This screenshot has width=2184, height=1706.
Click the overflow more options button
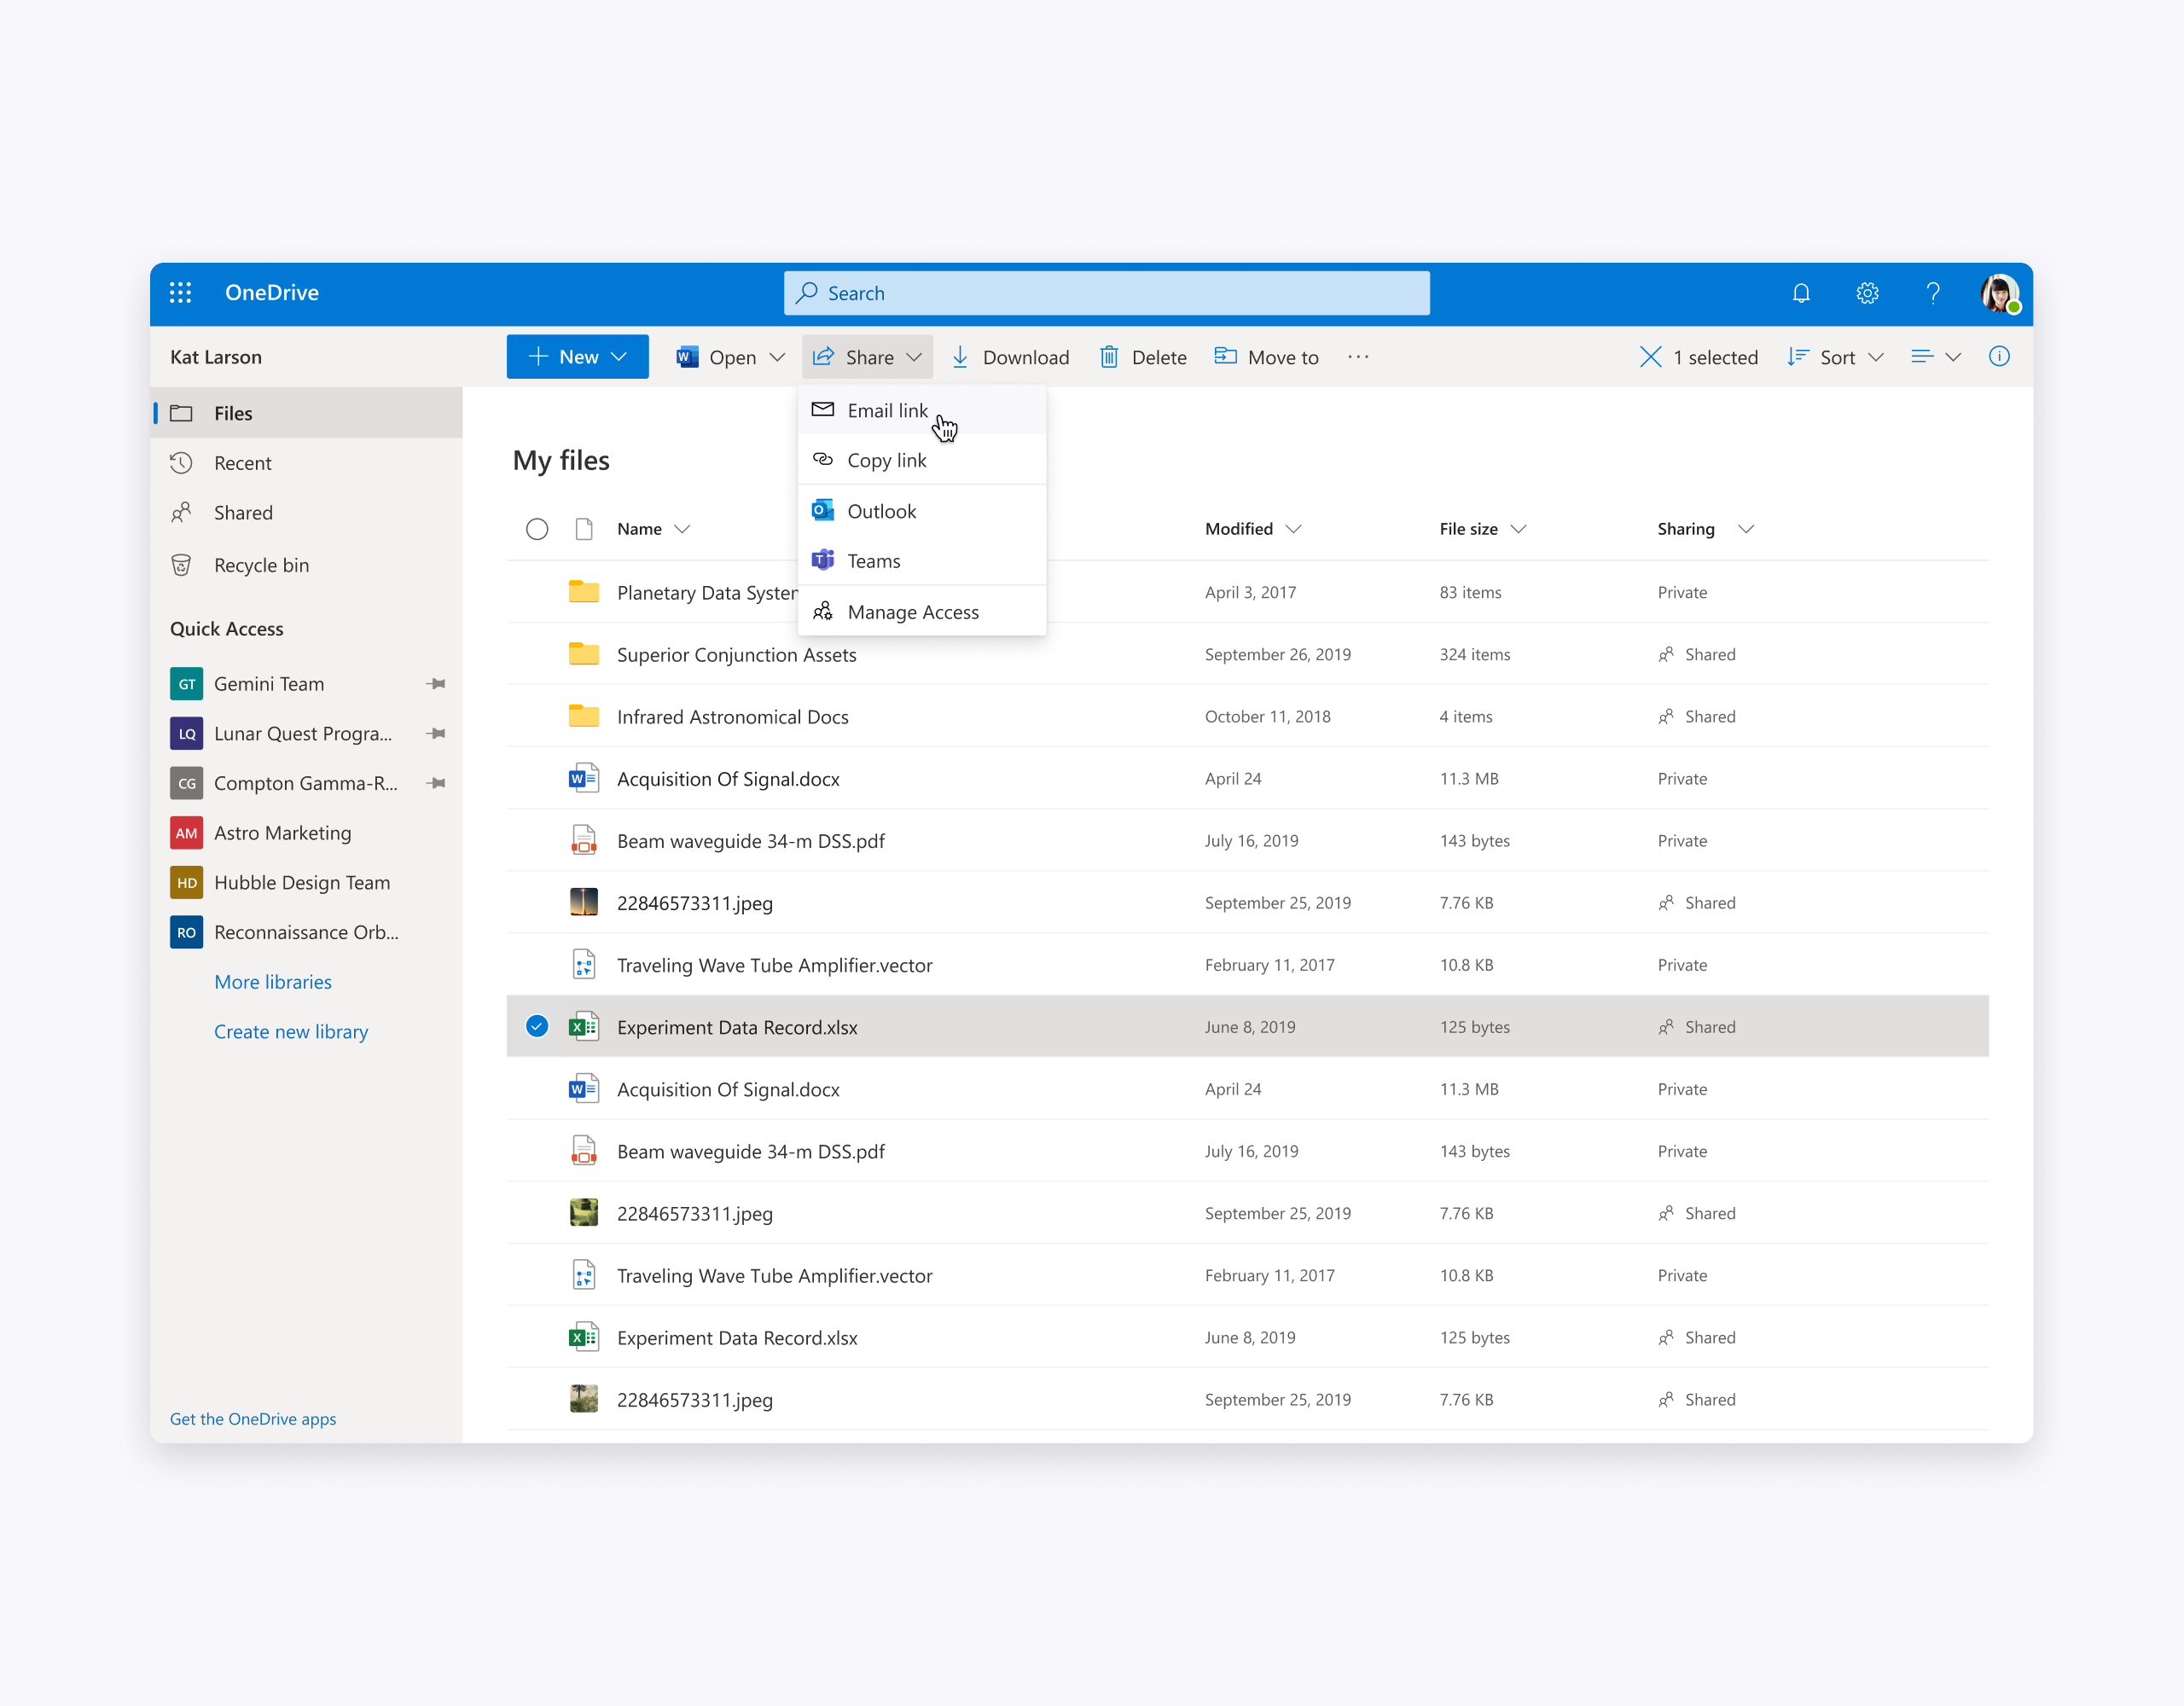click(1360, 357)
